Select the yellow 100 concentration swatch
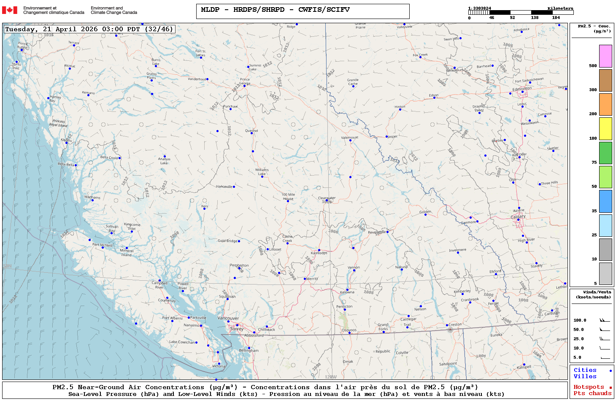616x401 pixels. click(605, 129)
